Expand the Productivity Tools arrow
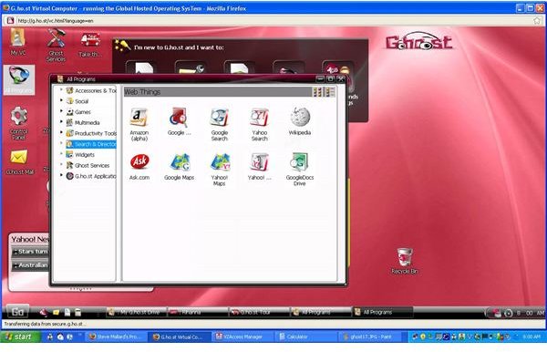Viewport: 547px width, 352px height. [x=61, y=132]
